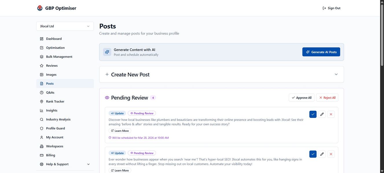Click the Reject All button
This screenshot has height=173, width=384.
pyautogui.click(x=327, y=98)
